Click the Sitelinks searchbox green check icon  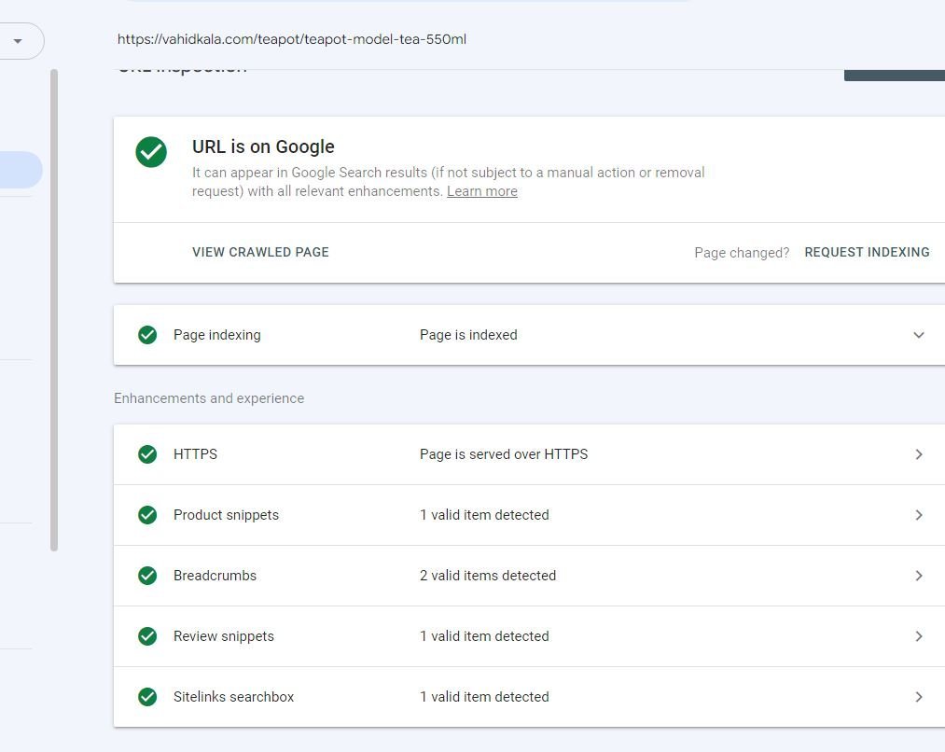pyautogui.click(x=147, y=697)
